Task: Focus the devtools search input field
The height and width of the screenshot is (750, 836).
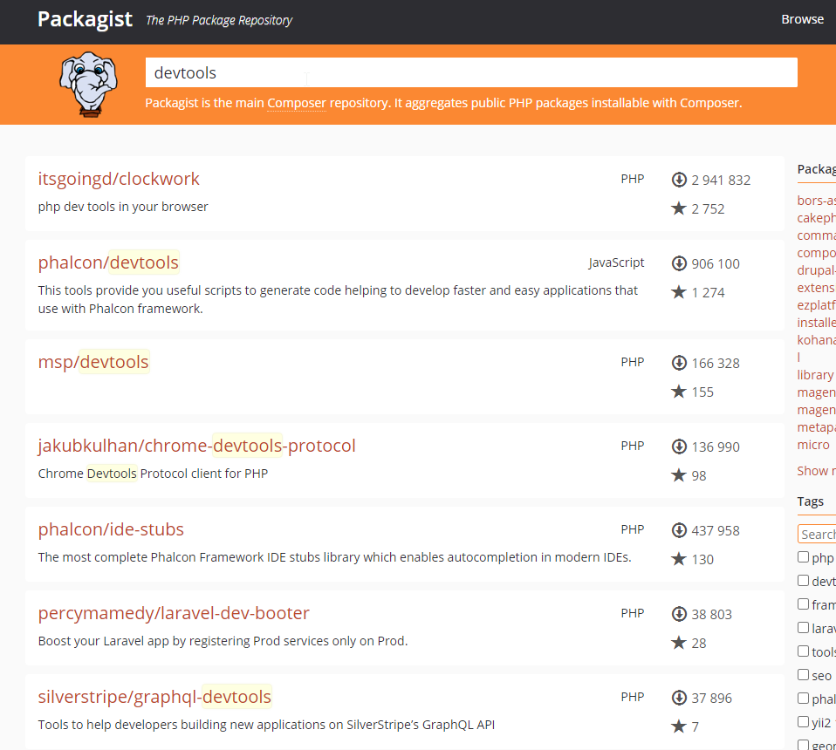Action: click(471, 72)
